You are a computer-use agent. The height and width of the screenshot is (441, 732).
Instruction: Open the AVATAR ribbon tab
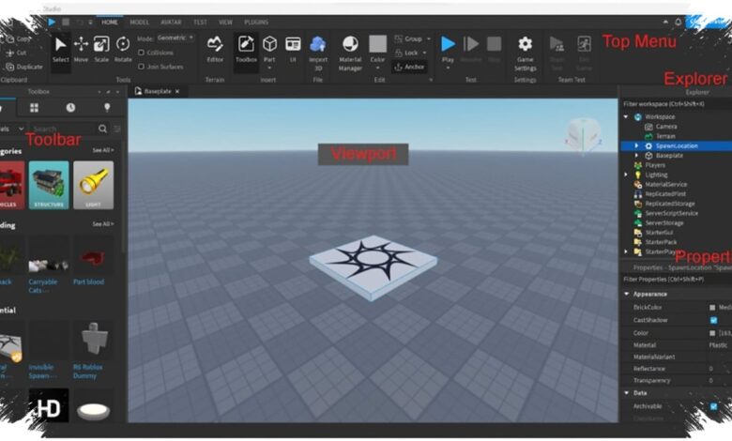(x=171, y=22)
